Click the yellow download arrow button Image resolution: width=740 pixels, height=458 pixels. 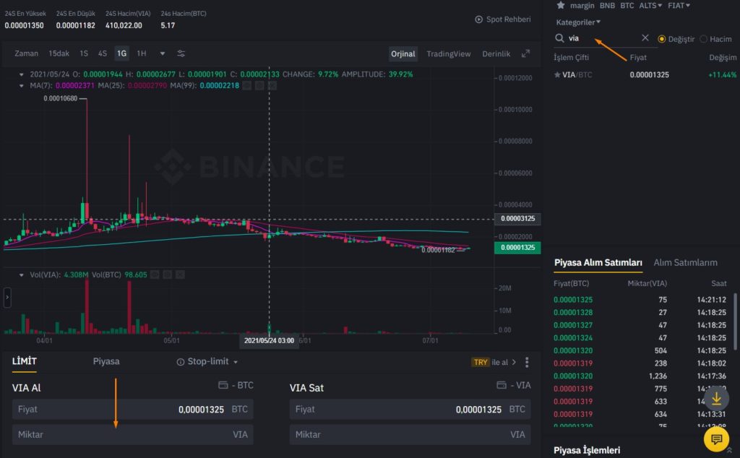point(716,399)
